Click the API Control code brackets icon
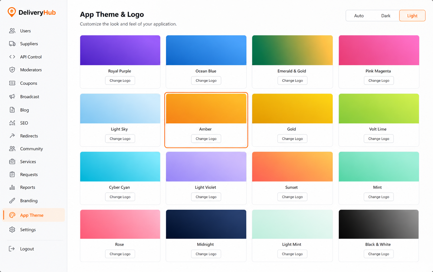Screen dimensions: 433x272 click(x=12, y=57)
